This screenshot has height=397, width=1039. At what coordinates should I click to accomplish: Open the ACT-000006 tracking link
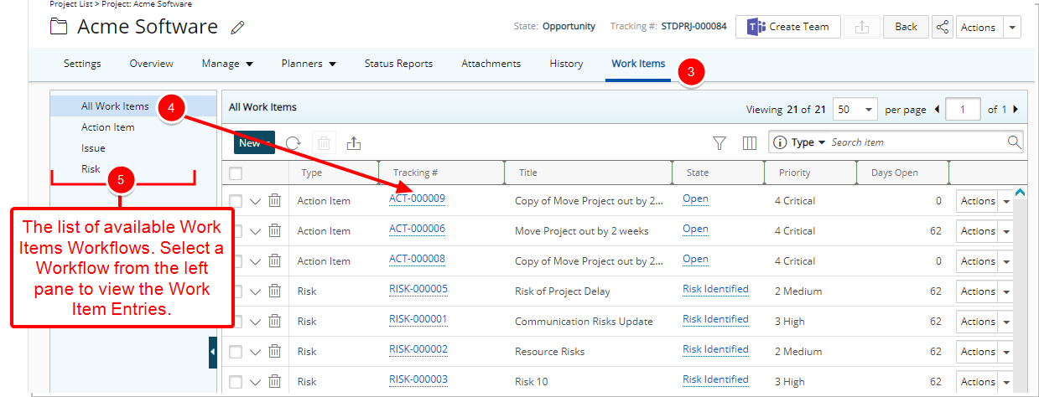click(x=417, y=229)
